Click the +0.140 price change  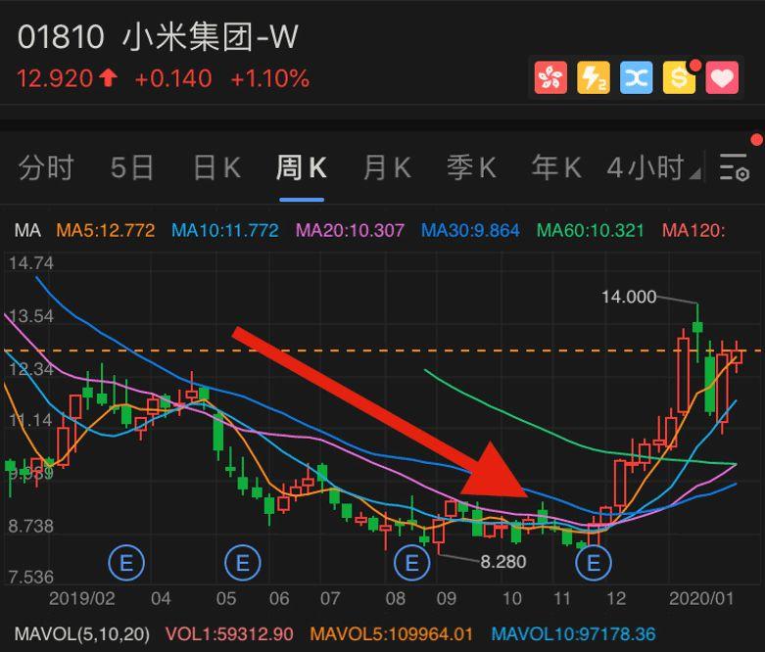pyautogui.click(x=173, y=78)
